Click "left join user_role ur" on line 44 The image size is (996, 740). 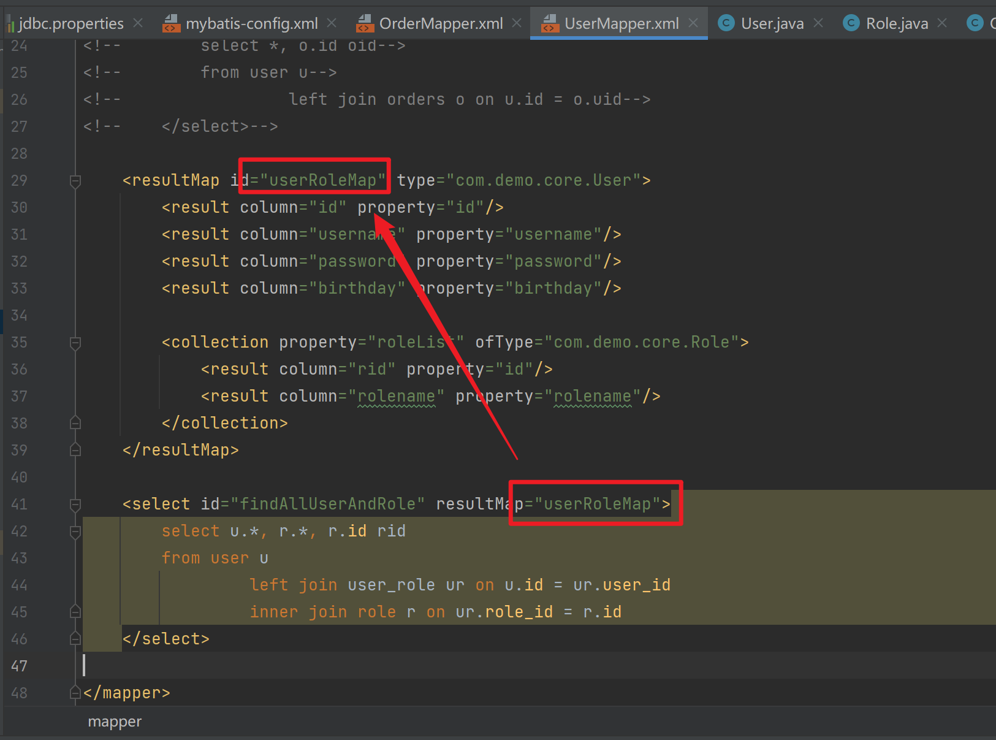pos(357,585)
